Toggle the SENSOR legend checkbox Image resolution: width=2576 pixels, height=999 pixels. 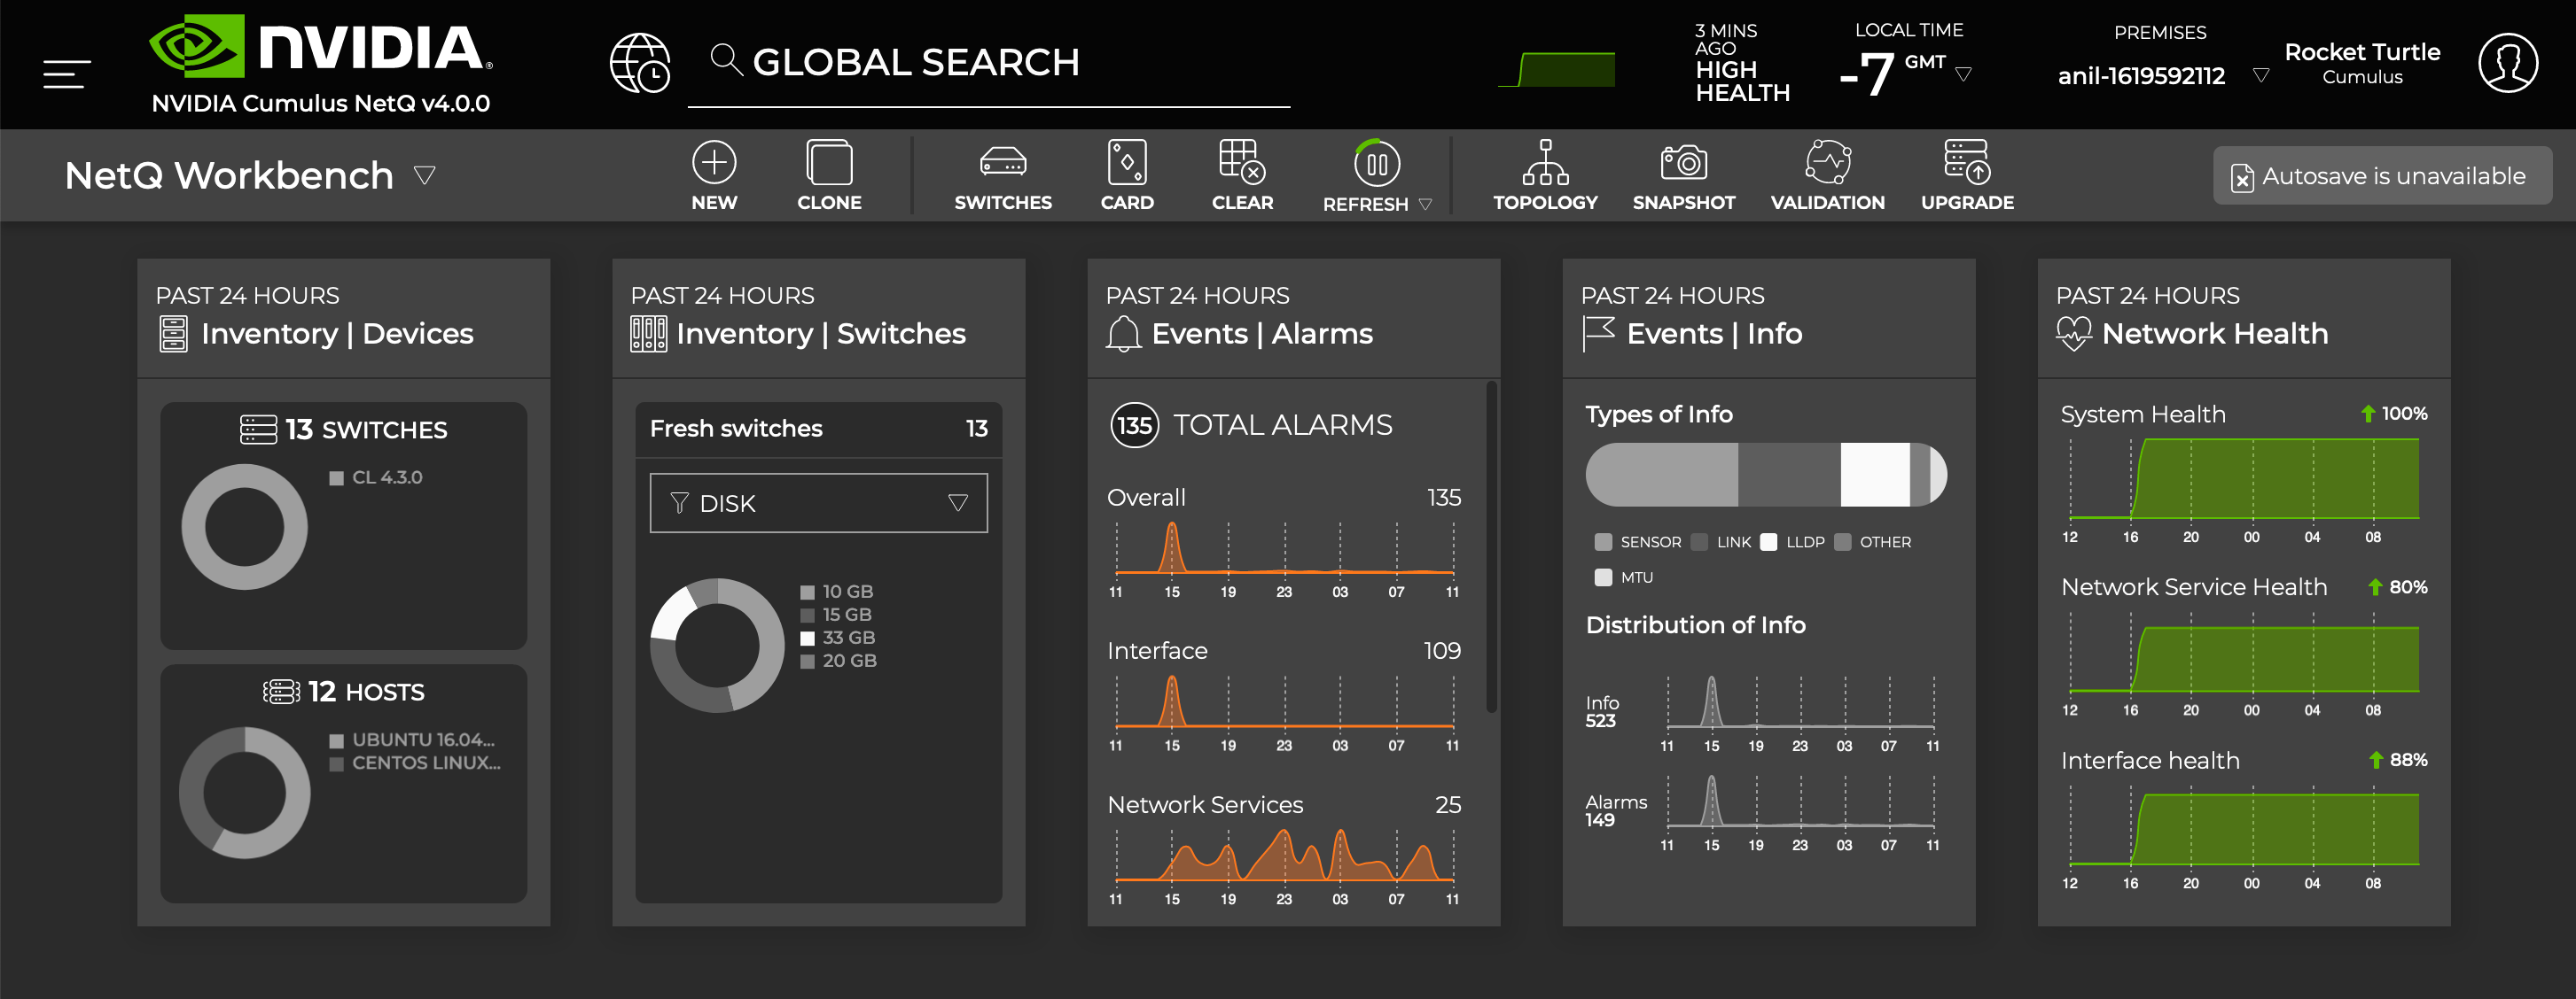[1603, 541]
